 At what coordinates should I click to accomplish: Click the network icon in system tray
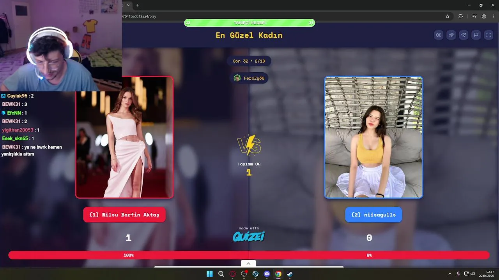tap(466, 274)
